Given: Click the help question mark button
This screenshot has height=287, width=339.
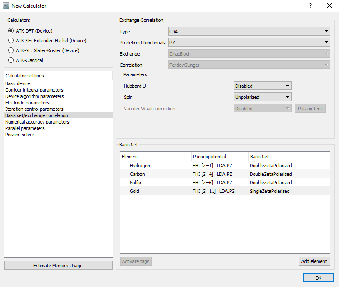Looking at the screenshot, I should [x=310, y=6].
